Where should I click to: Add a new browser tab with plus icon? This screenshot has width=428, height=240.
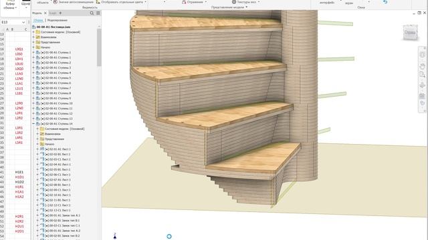click(60, 13)
